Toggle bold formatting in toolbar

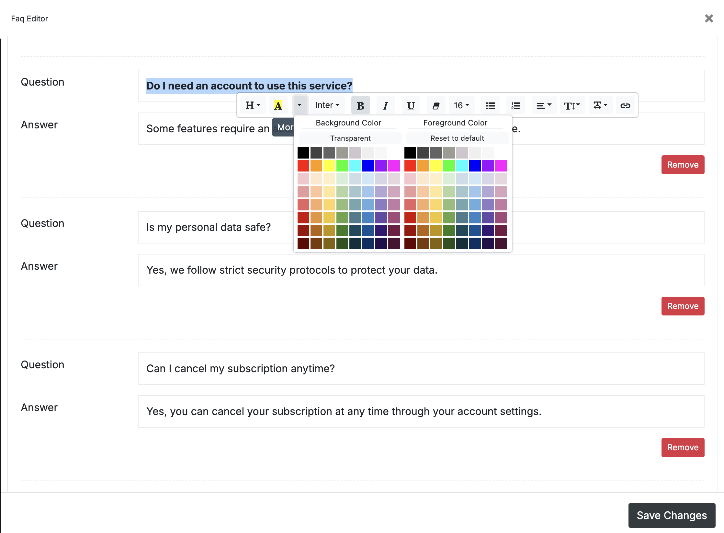(x=360, y=106)
